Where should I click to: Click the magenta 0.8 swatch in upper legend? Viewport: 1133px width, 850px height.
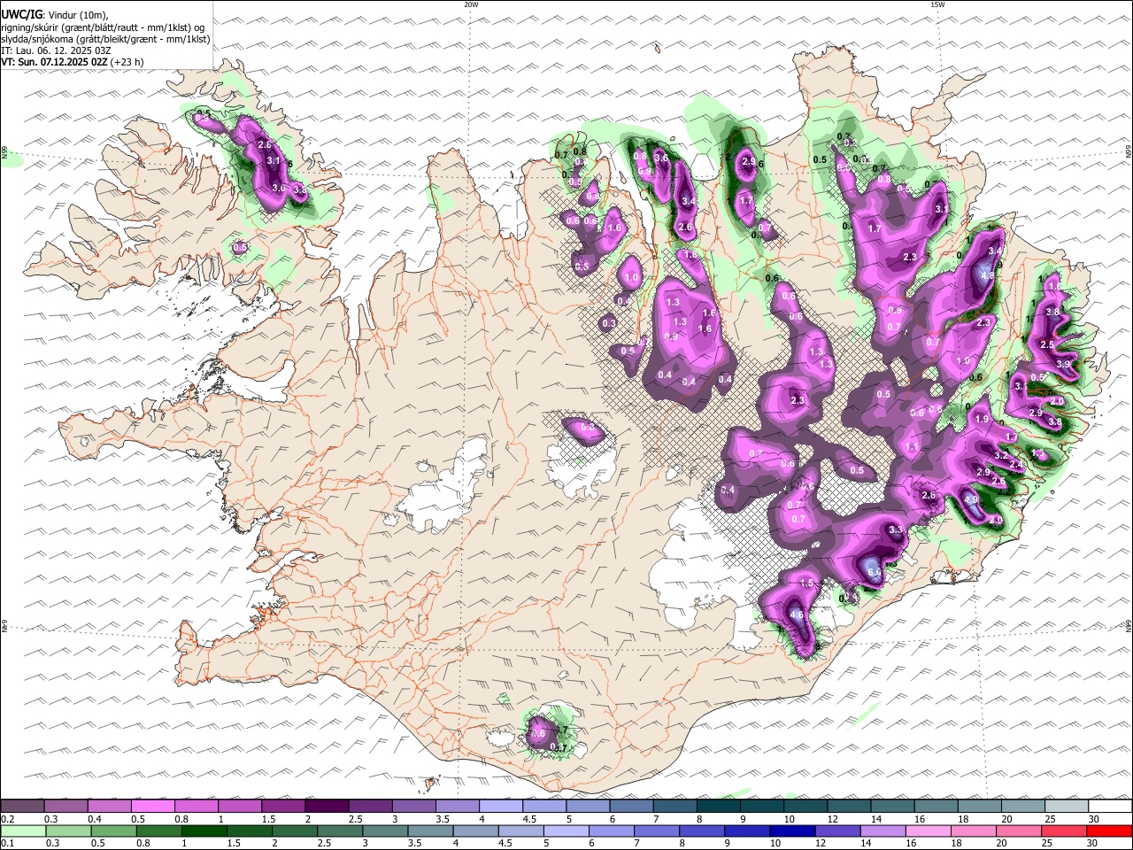pos(197,806)
